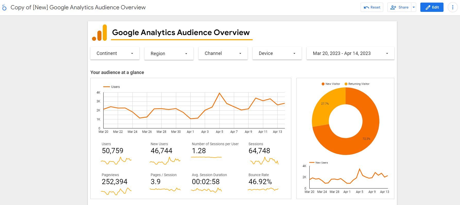Open the Channel filter dropdown
Image resolution: width=460 pixels, height=205 pixels.
223,53
